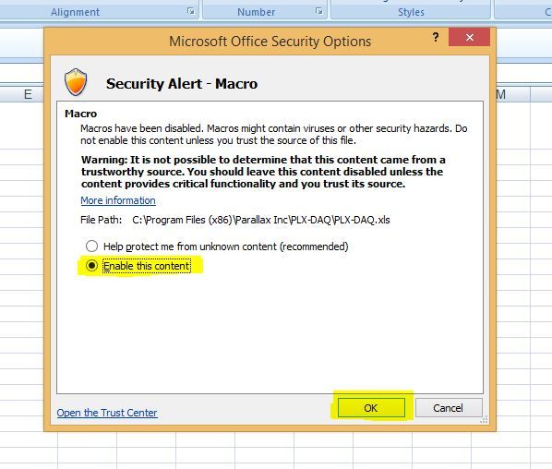Click the help question mark icon
552x469 pixels.
436,37
